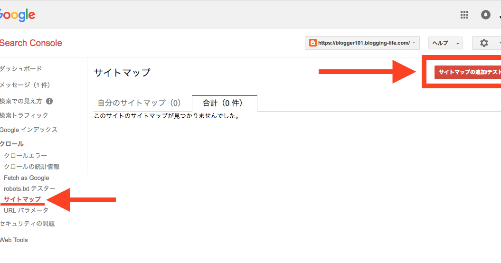Click the message このサイトのサイトマップが見つかりませんでした。
501x263 pixels.
pos(167,116)
